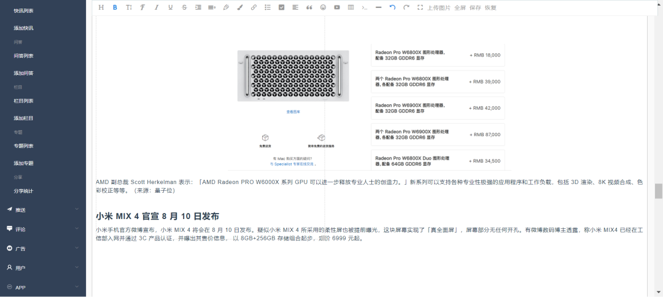Expand the 广告 sidebar menu chevron
Image resolution: width=663 pixels, height=297 pixels.
click(77, 248)
